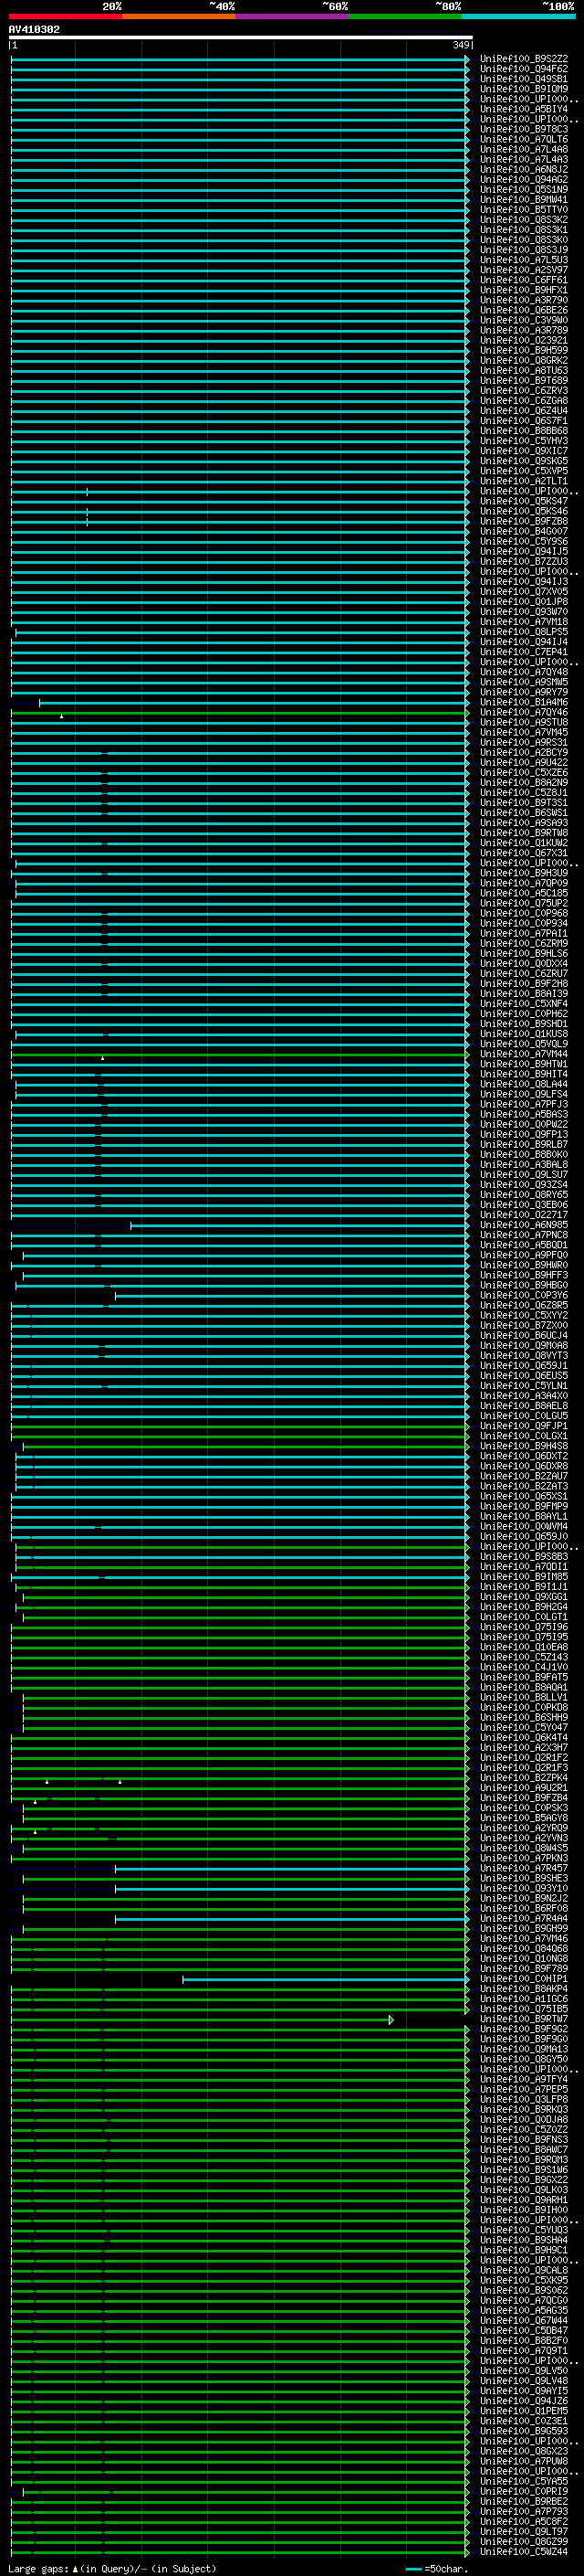584x2576 pixels.
Task: Select hit UniRef100_A7VM44
Action: tap(523, 1054)
